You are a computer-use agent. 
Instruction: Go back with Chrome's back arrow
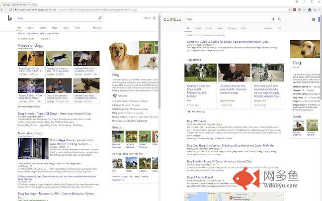pyautogui.click(x=2, y=10)
